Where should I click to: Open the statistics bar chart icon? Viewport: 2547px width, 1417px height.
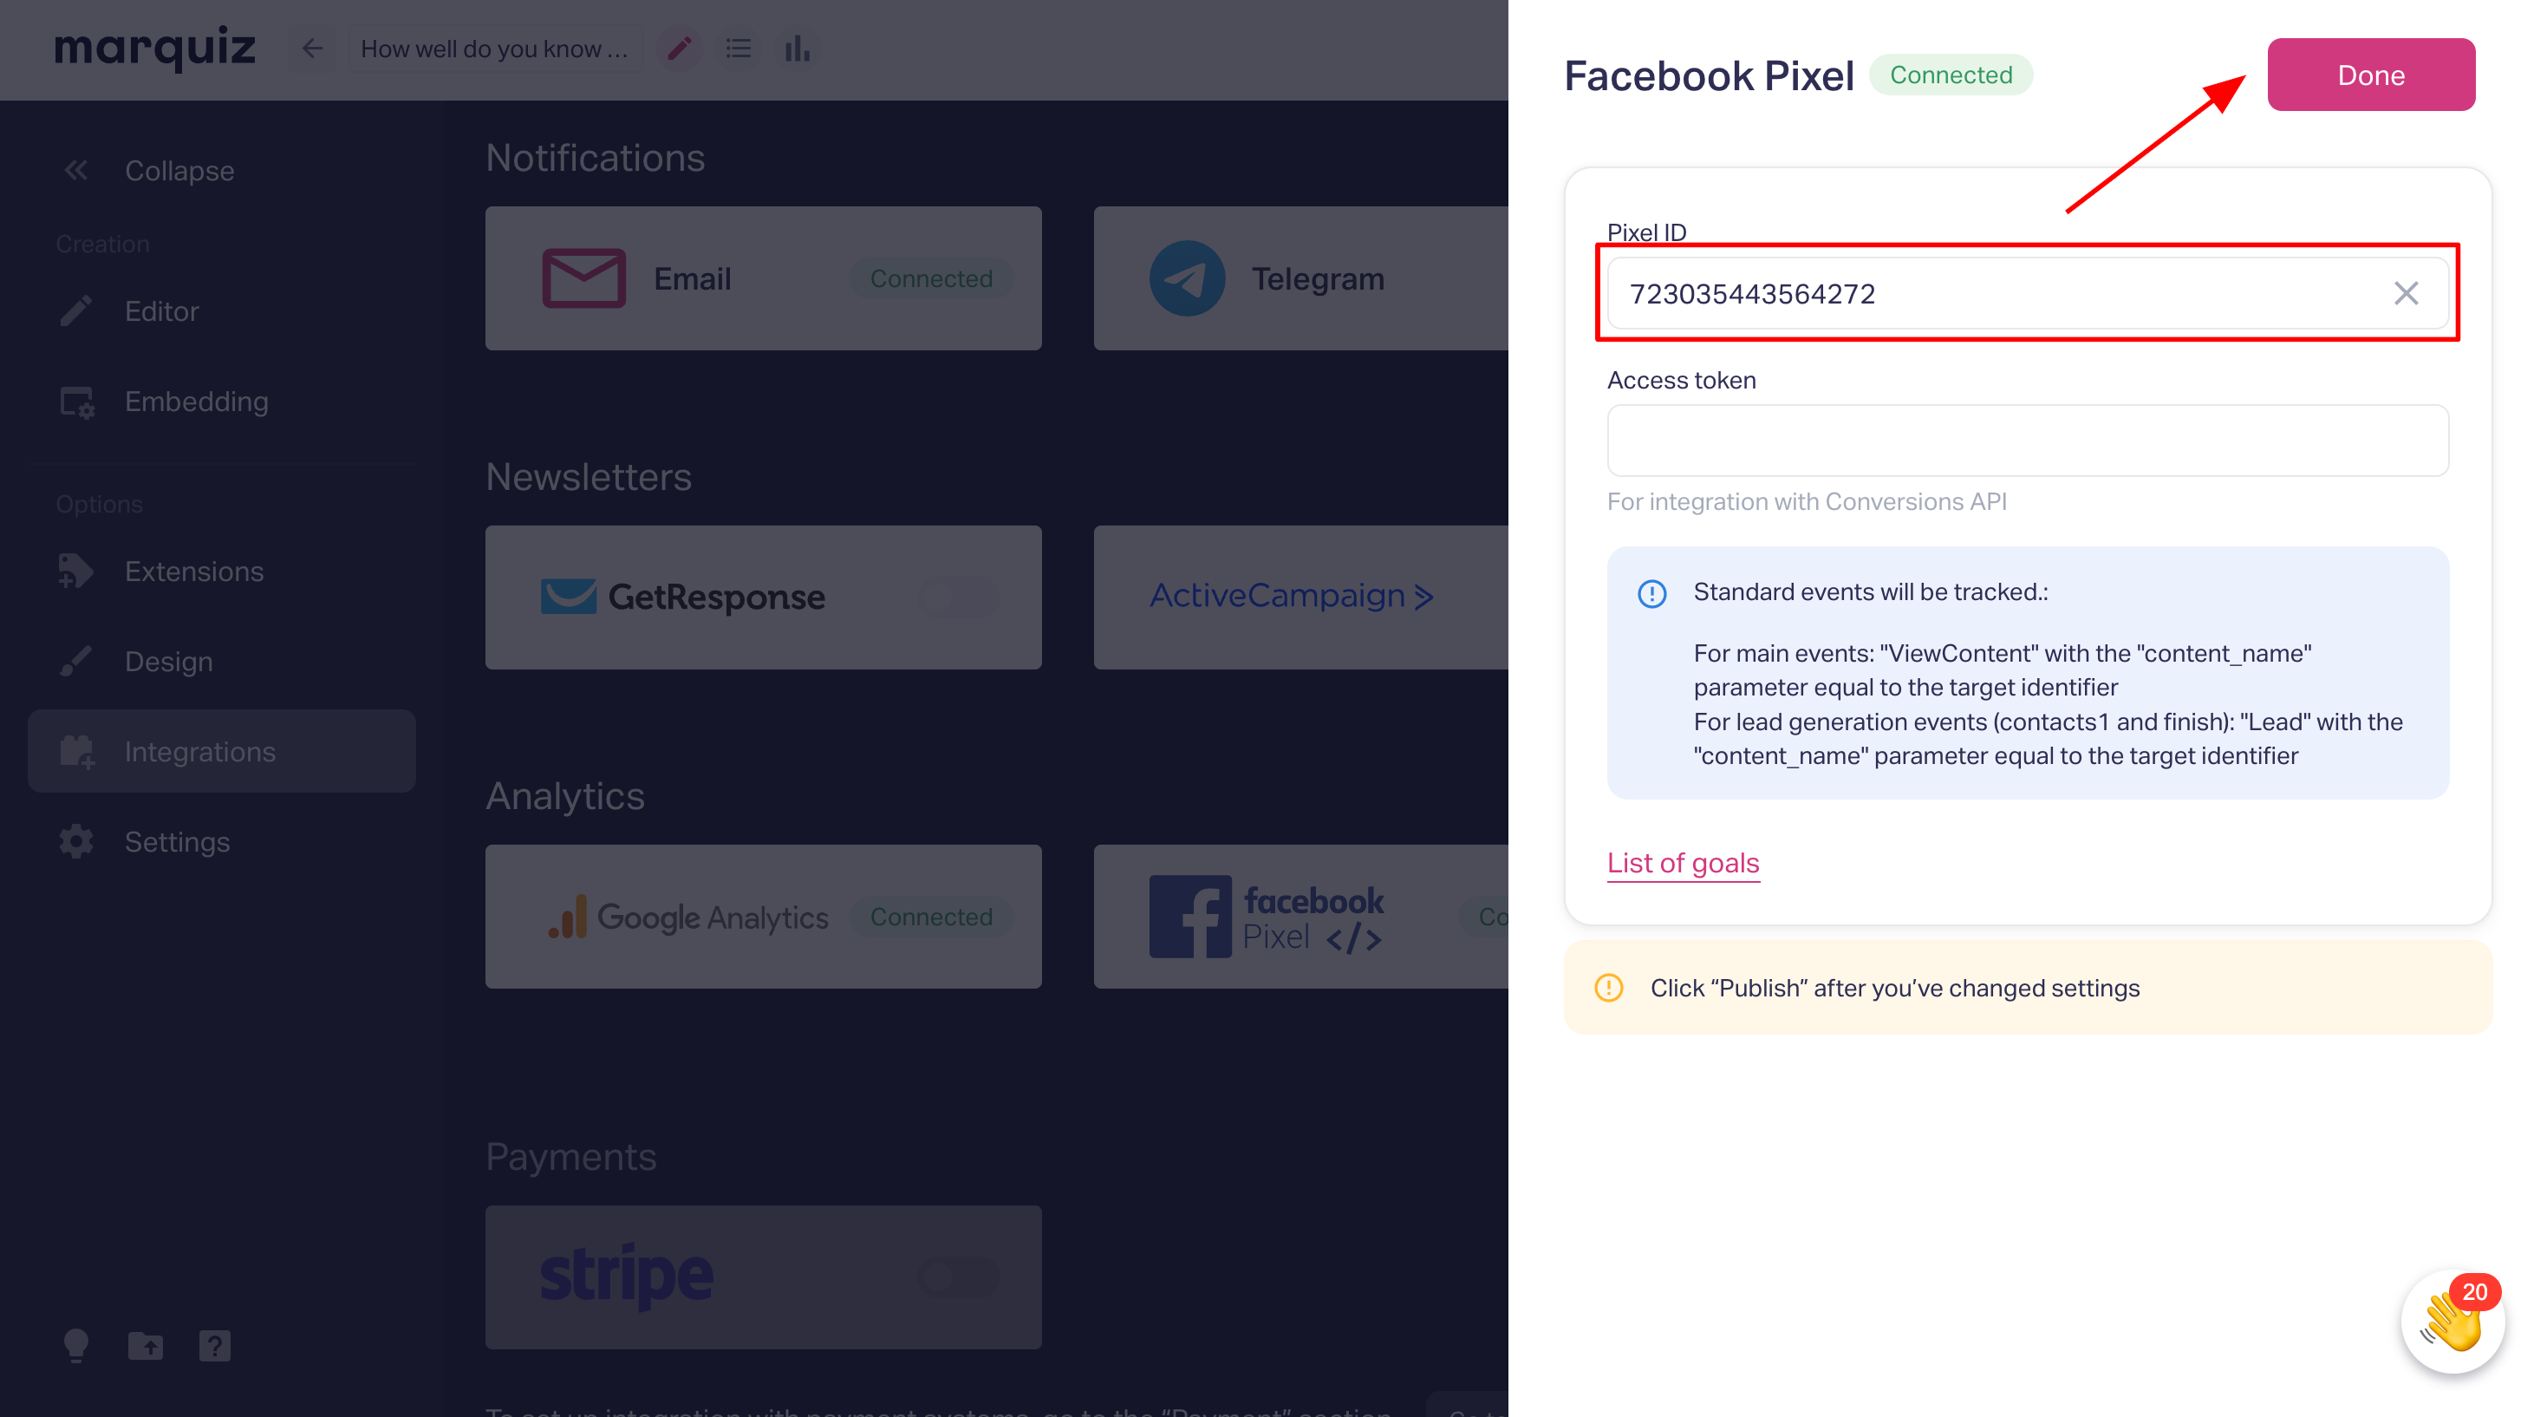(x=797, y=49)
